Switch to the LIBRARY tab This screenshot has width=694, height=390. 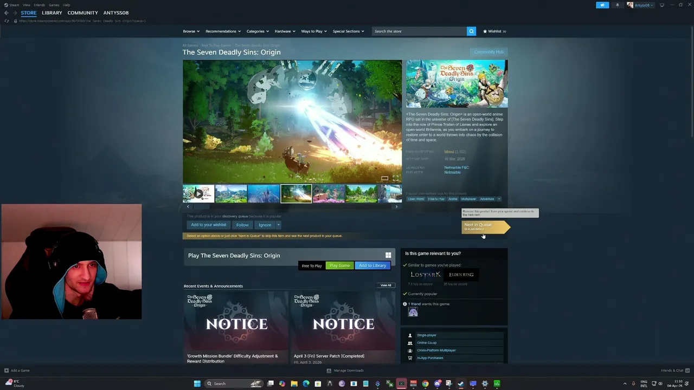pos(52,12)
